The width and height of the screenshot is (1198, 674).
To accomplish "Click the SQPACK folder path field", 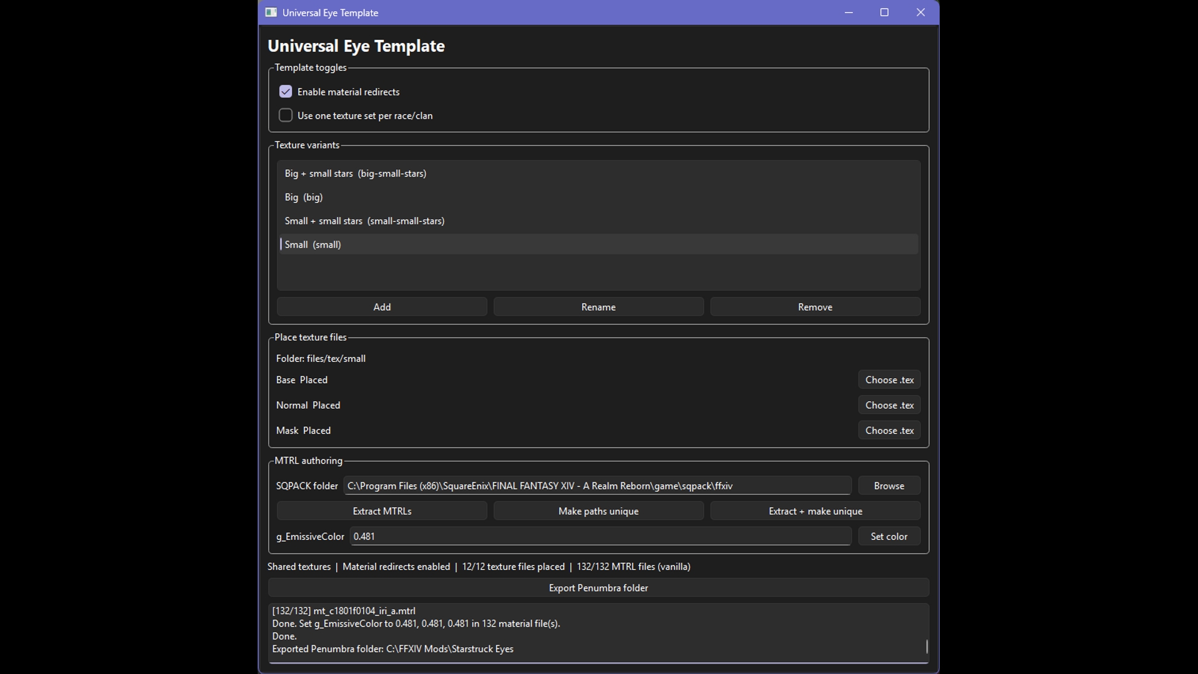I will (x=597, y=486).
